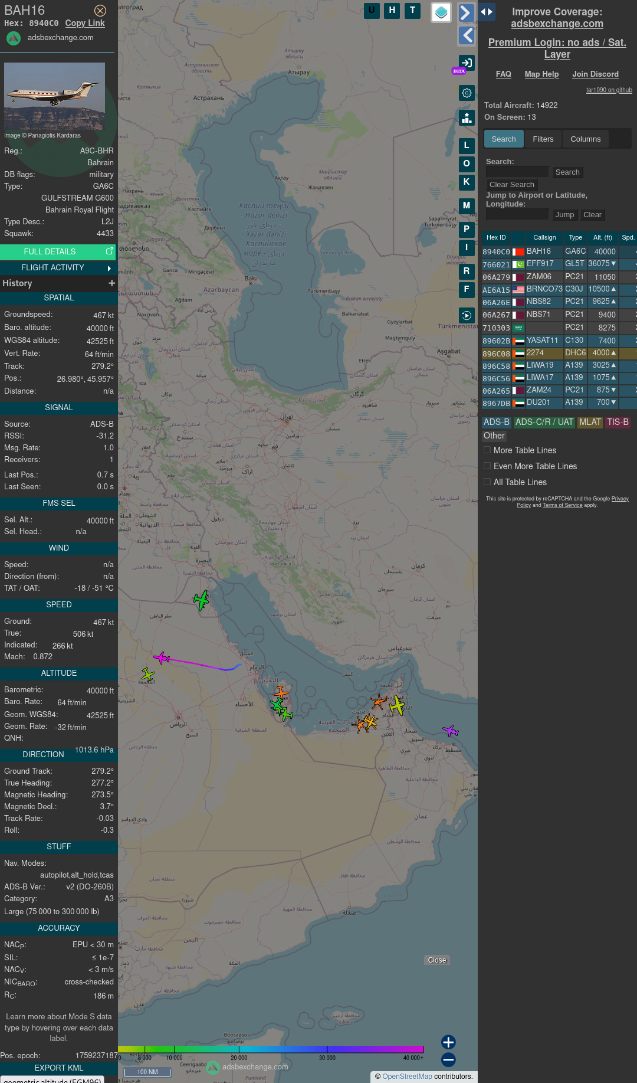Screen dimensions: 637x1083
Task: Click the zoom in plus button
Action: click(448, 1042)
